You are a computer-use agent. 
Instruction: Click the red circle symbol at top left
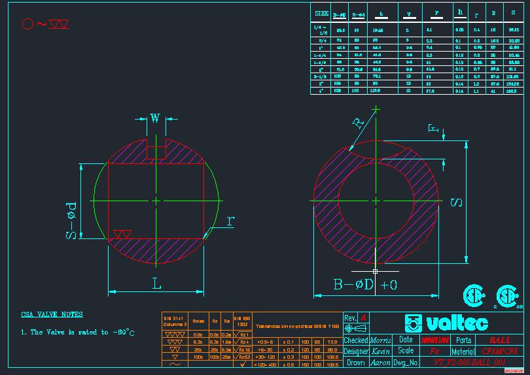coord(27,24)
